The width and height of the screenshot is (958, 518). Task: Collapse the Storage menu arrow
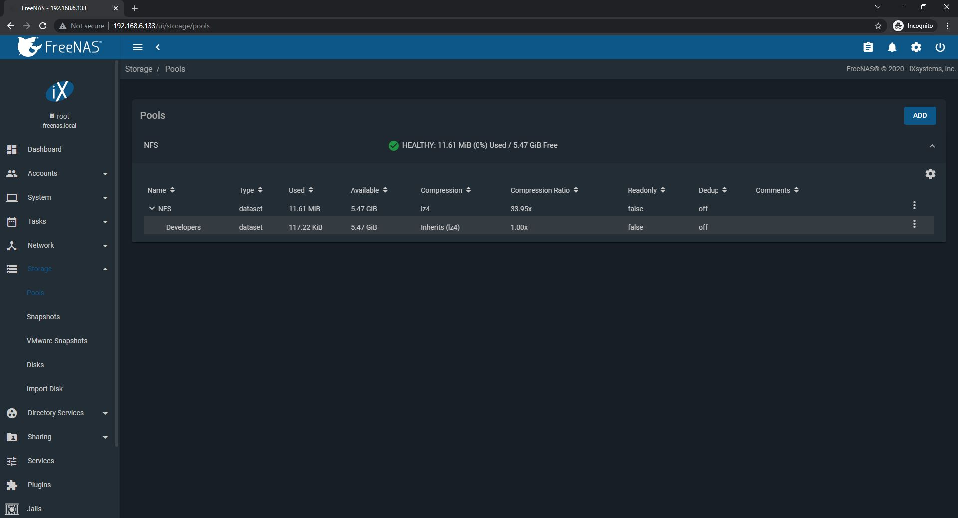pyautogui.click(x=105, y=269)
